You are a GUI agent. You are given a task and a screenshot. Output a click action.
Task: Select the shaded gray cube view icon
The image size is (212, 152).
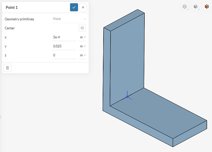tap(196, 7)
